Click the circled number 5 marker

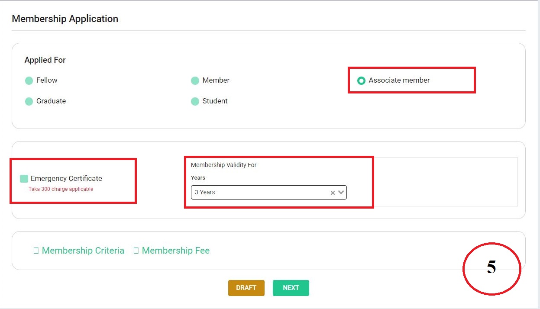[491, 268]
